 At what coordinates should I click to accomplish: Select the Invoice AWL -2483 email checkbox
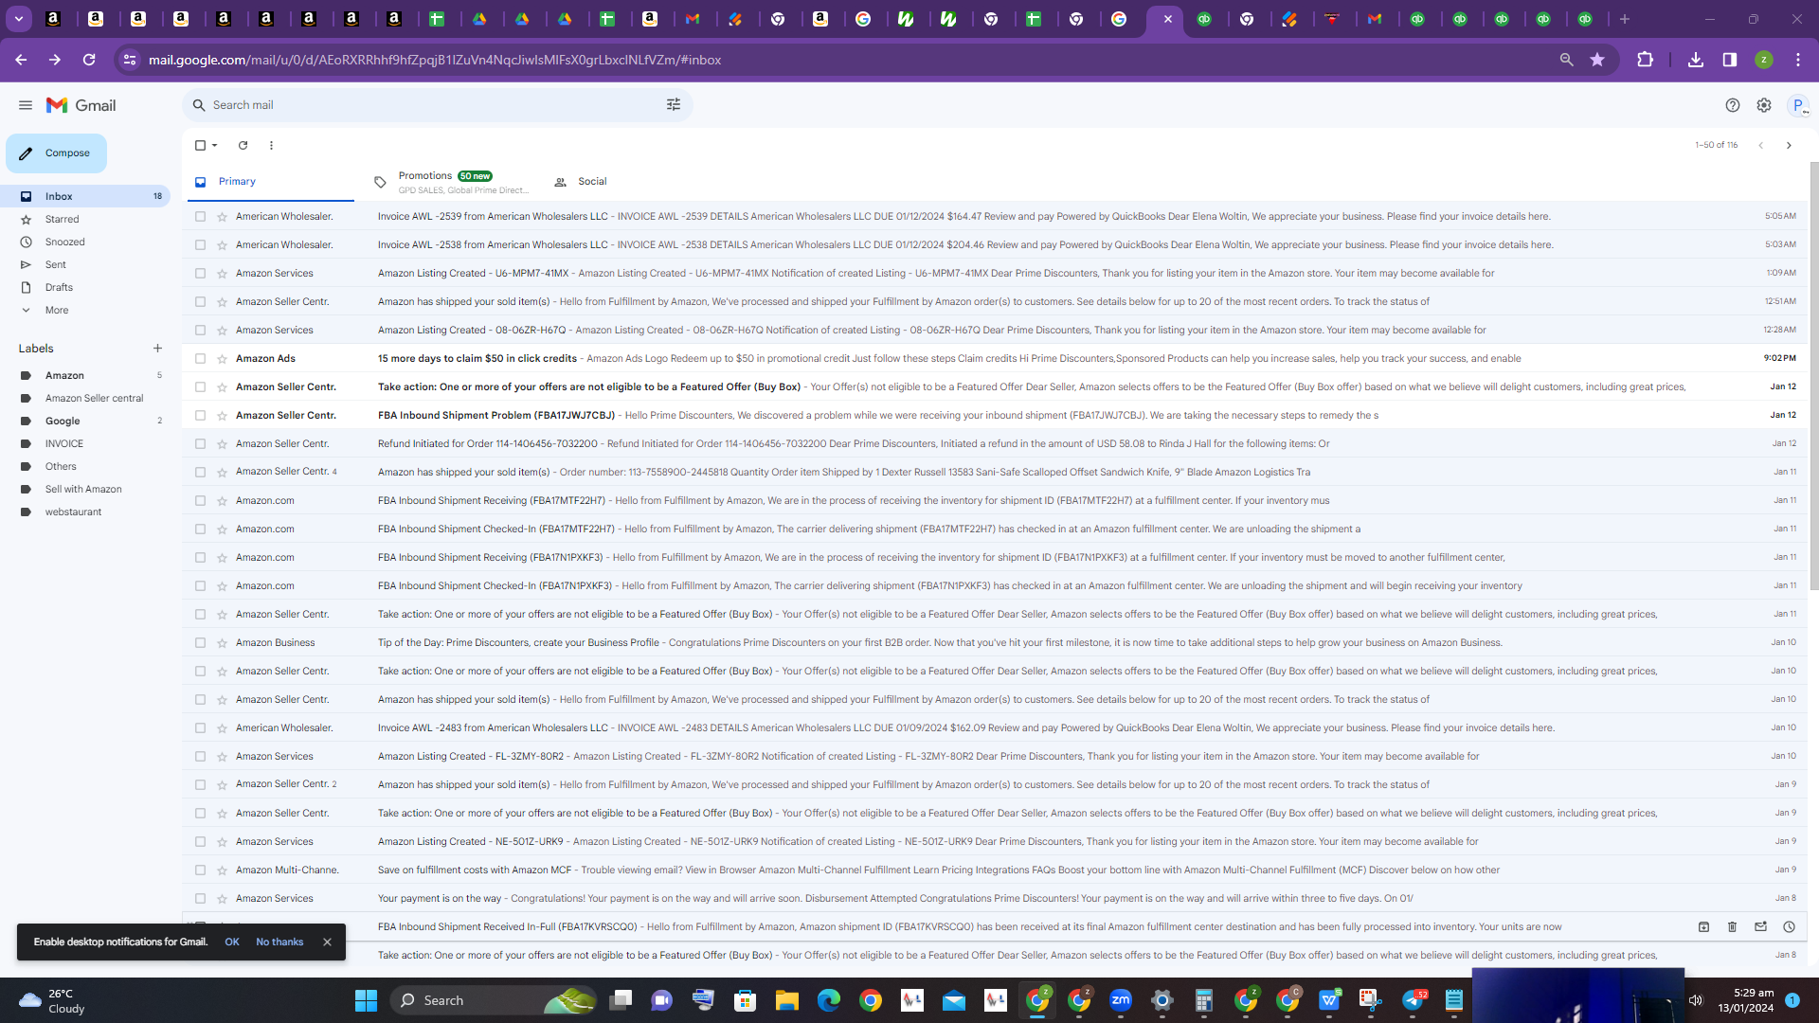coord(200,727)
